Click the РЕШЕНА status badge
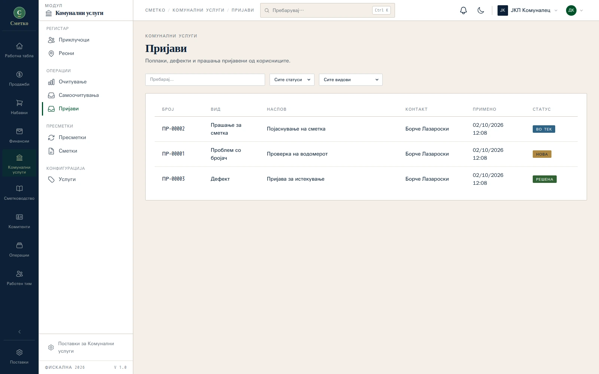The width and height of the screenshot is (599, 374). click(x=545, y=180)
